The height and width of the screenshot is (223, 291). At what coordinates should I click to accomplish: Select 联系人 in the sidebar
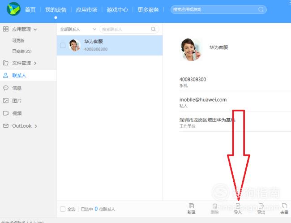28,76
